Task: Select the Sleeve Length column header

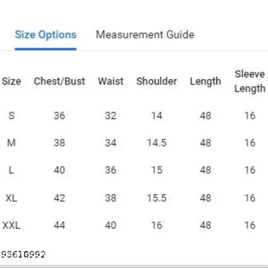Action: pyautogui.click(x=250, y=81)
